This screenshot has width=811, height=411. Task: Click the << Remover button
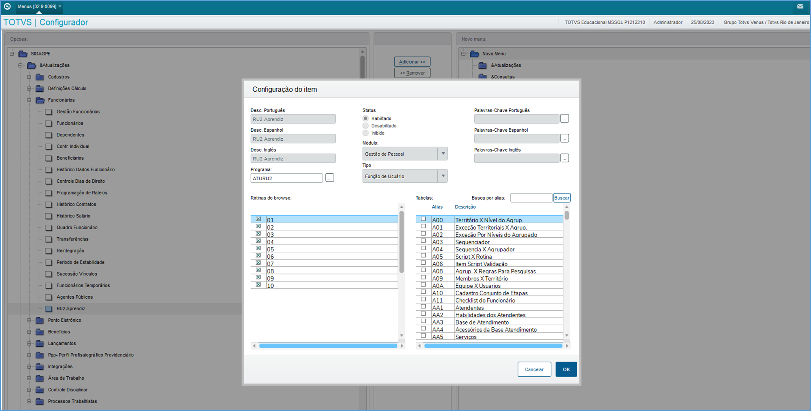(412, 73)
